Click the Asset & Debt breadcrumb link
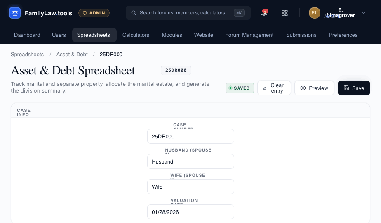This screenshot has height=223, width=381. point(72,54)
